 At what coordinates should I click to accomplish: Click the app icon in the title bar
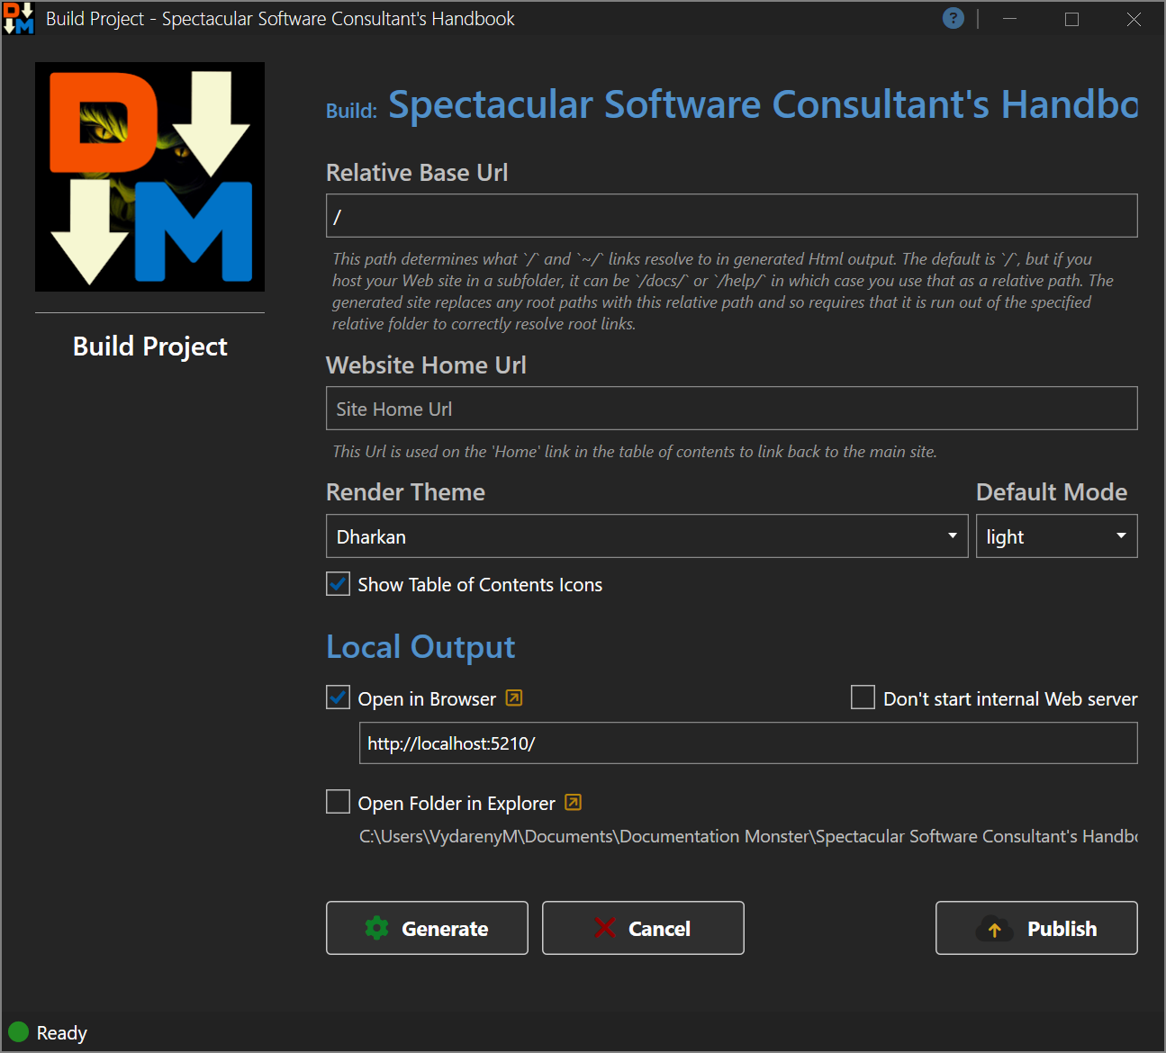point(19,19)
